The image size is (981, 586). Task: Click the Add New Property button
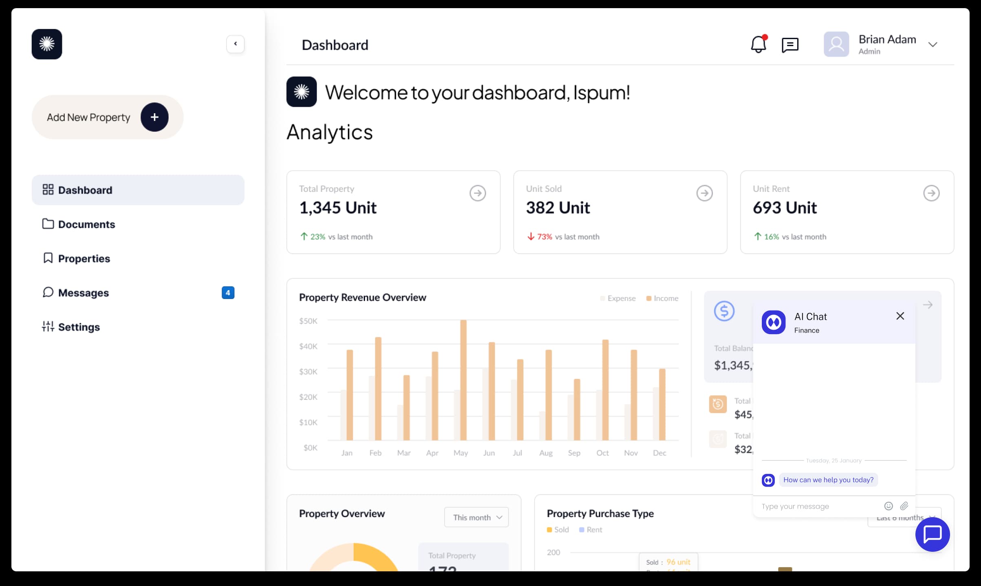pos(107,117)
